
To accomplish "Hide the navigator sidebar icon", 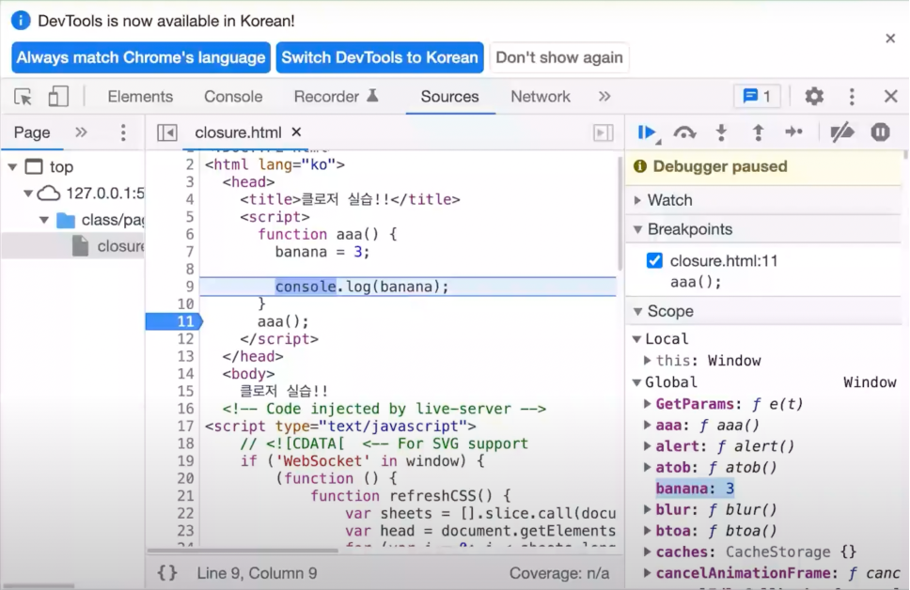I will pyautogui.click(x=167, y=132).
